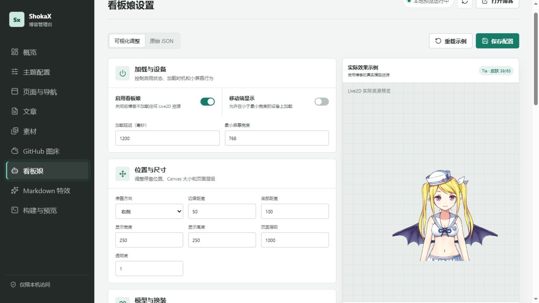Click the scrollbar down arrow
539x303 pixels.
coord(536,299)
